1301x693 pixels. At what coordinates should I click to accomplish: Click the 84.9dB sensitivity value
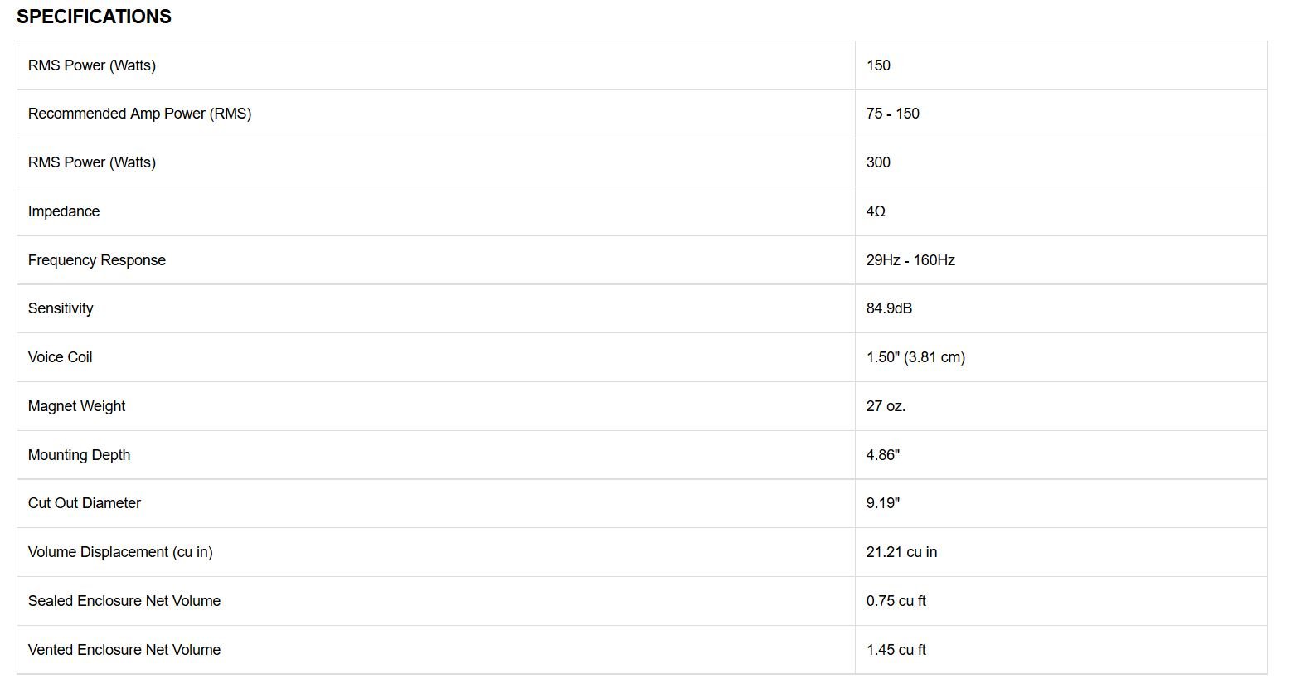coord(889,308)
